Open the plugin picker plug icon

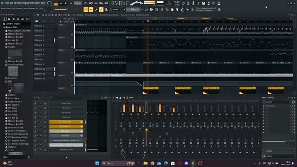[177, 9]
